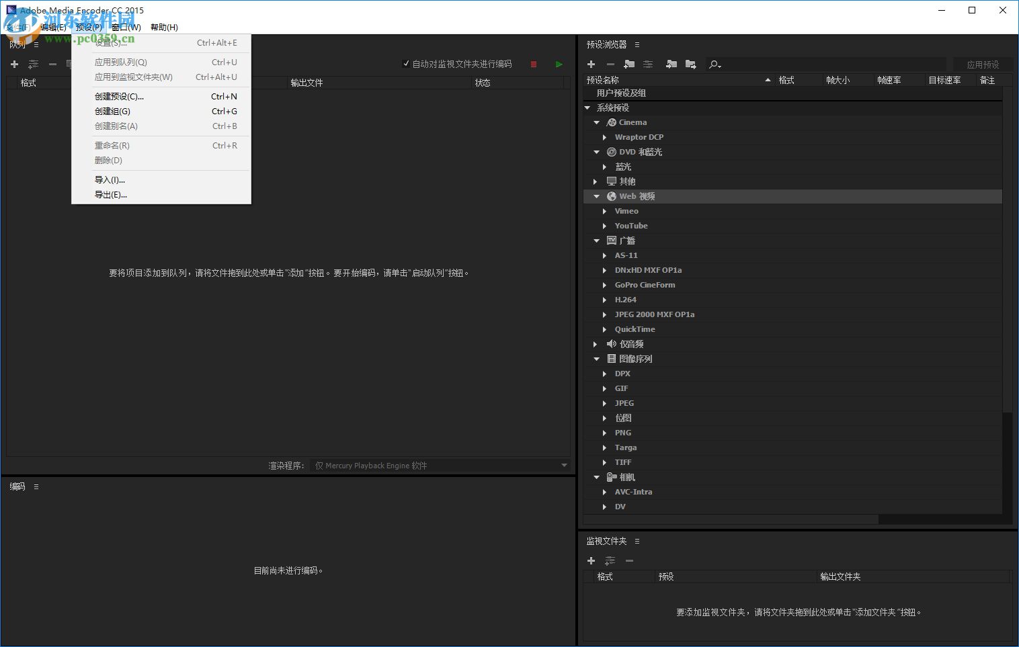
Task: Collapse the Web 视频 preset group
Action: tap(596, 196)
